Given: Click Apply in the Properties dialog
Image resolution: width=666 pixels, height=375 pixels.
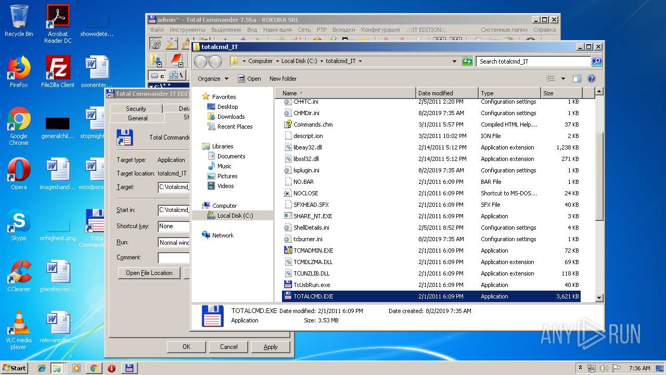Looking at the screenshot, I should (271, 347).
